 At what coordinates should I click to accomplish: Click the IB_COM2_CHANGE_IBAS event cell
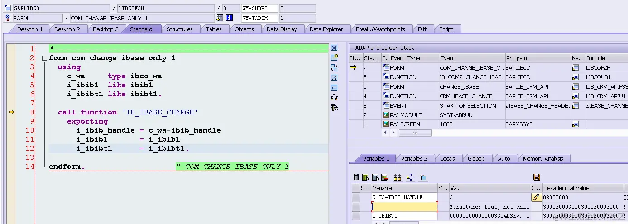tap(472, 77)
